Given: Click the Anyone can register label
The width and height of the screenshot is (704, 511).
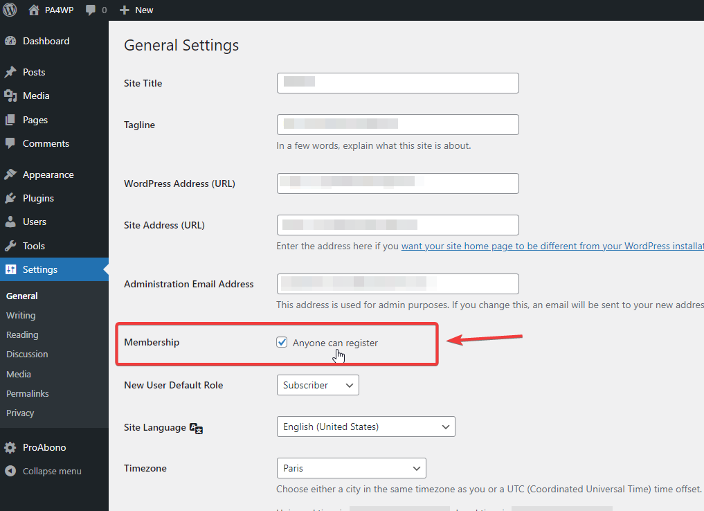Looking at the screenshot, I should click(x=336, y=343).
